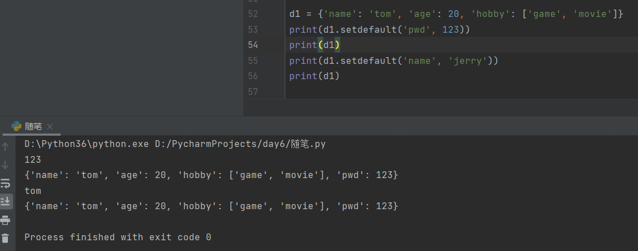Image resolution: width=638 pixels, height=251 pixels.
Task: Click the first dictionary output line
Action: tap(211, 175)
